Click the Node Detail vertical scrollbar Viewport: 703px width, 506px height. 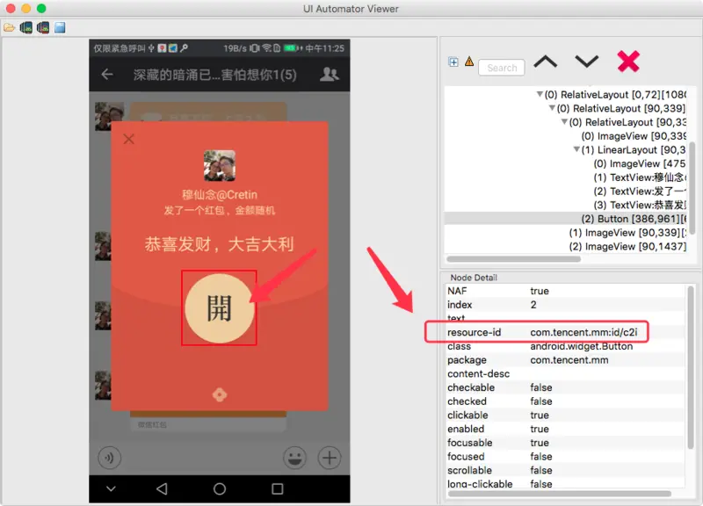[x=691, y=367]
